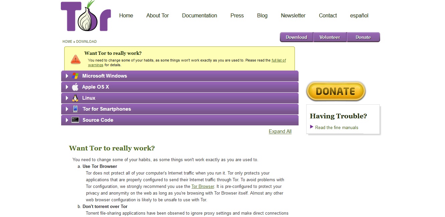Open Read the fine manuals link

point(337,127)
